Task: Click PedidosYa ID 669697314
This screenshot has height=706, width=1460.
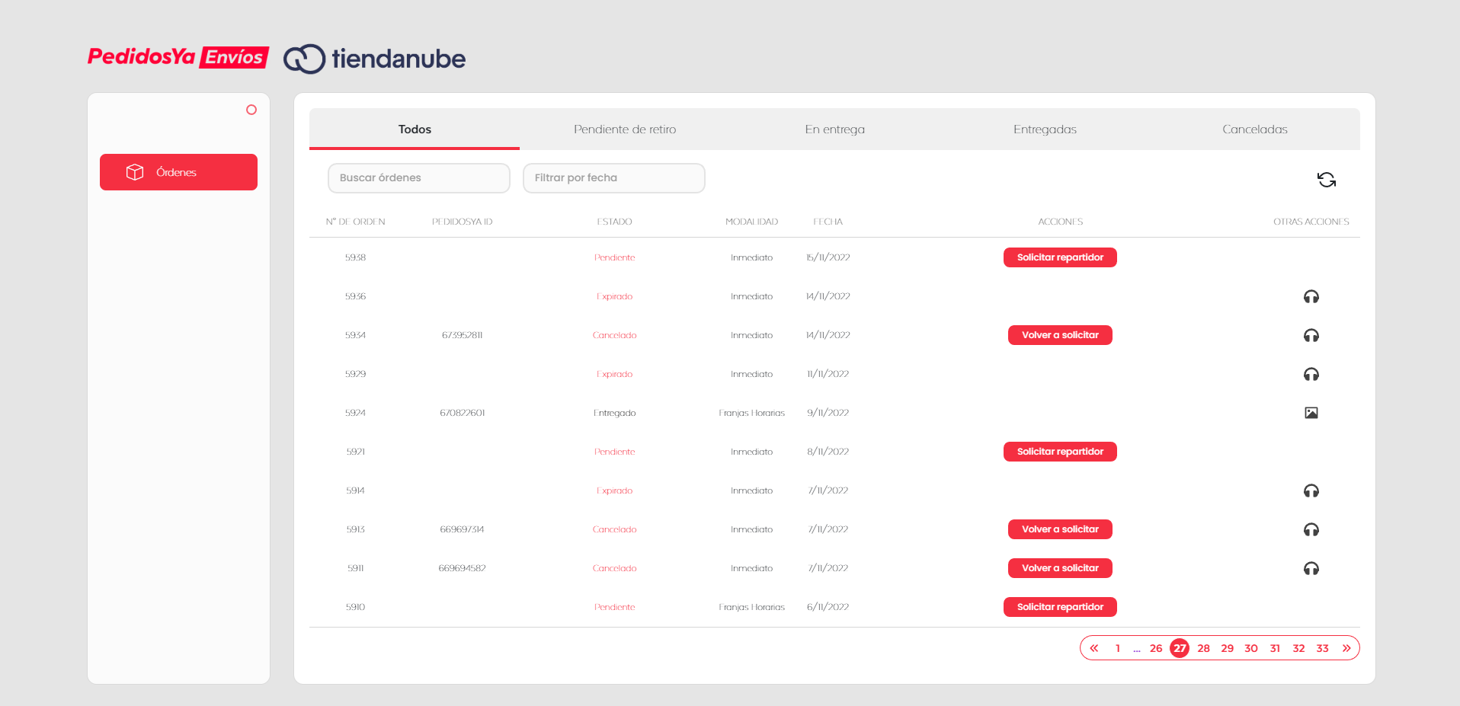Action: [x=462, y=529]
